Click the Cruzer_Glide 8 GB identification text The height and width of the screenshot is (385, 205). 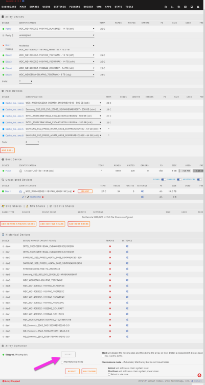pos(40,170)
